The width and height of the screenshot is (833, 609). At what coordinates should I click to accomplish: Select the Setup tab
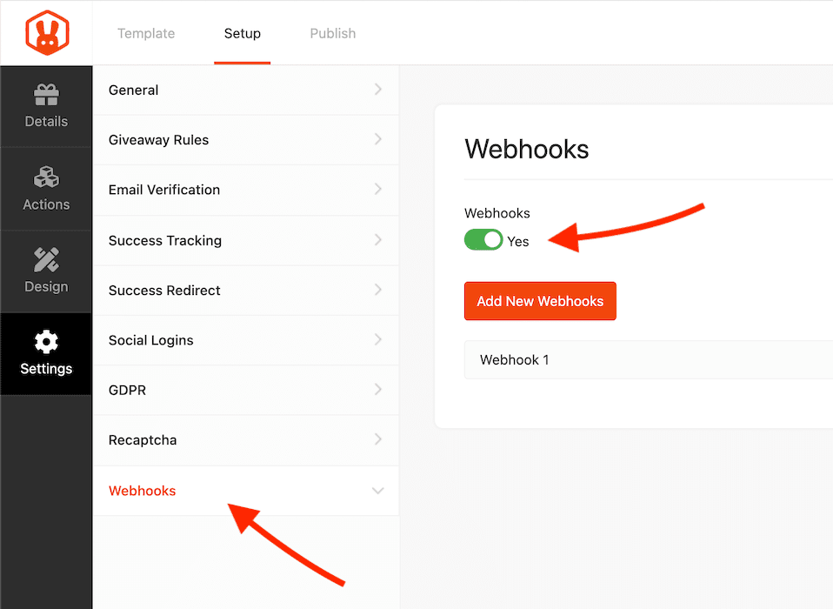pyautogui.click(x=243, y=33)
